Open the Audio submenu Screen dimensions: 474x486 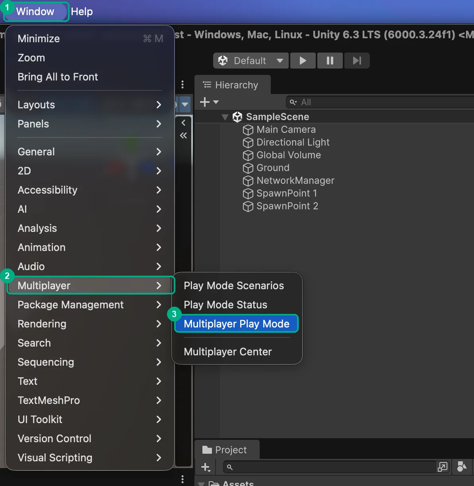90,267
